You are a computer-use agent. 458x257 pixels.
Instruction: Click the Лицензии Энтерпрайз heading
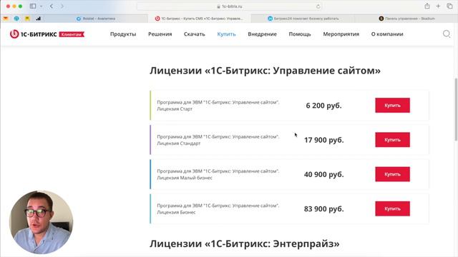(x=245, y=243)
